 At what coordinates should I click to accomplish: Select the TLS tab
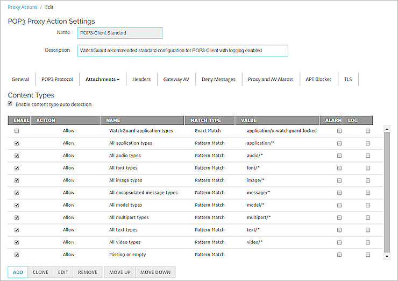(349, 79)
